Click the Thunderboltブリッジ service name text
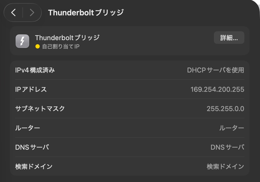Screen dimensions: 260x182 coord(67,38)
